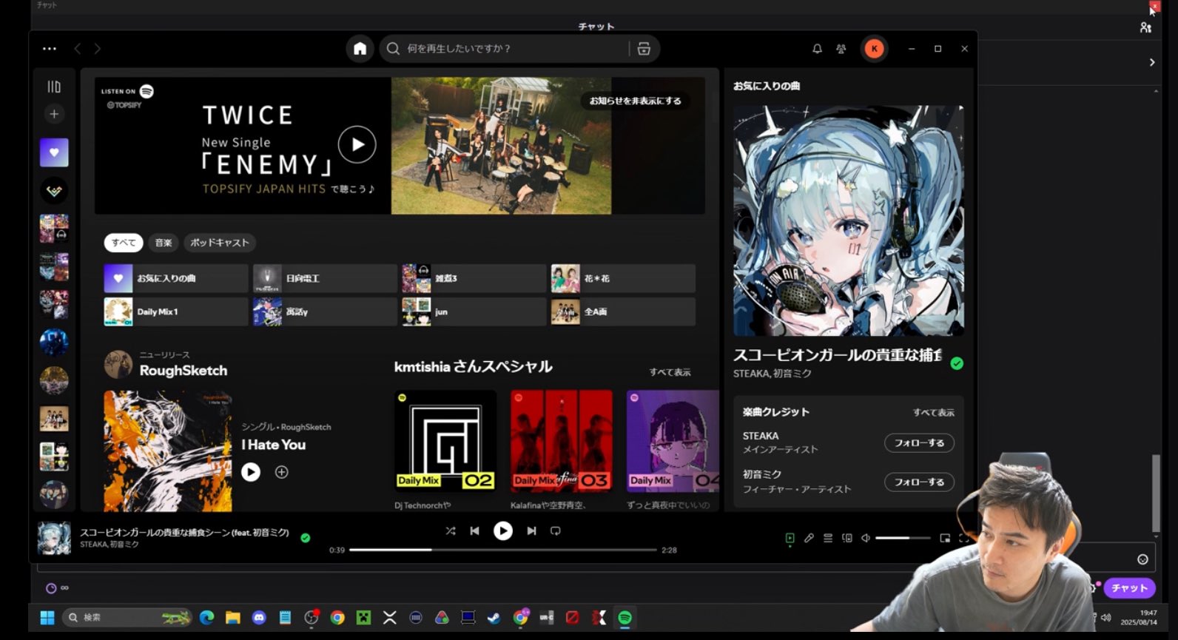
Task: Toggle shuffle playback
Action: 451,530
